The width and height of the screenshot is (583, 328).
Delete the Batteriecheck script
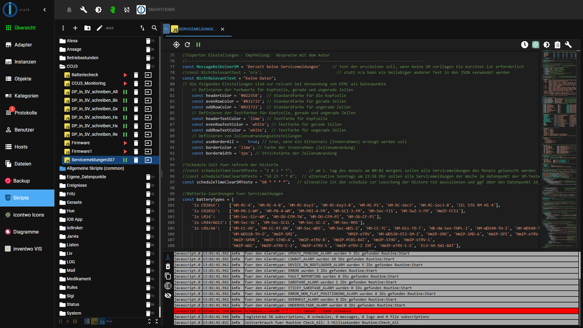click(x=136, y=75)
